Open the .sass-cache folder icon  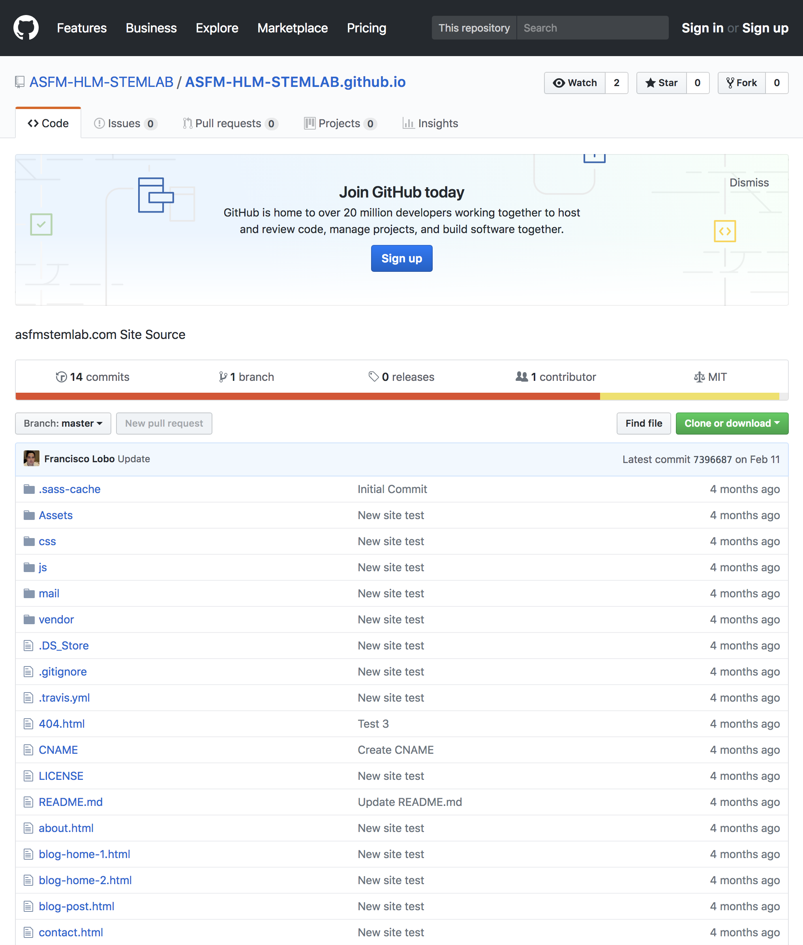[29, 489]
